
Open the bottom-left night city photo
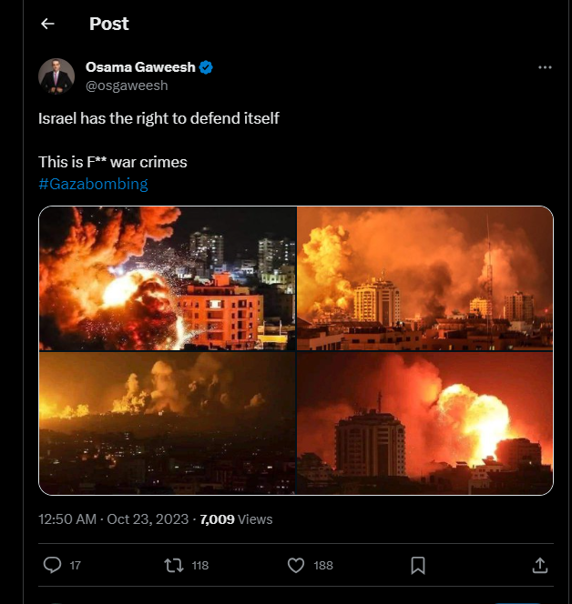(x=168, y=423)
